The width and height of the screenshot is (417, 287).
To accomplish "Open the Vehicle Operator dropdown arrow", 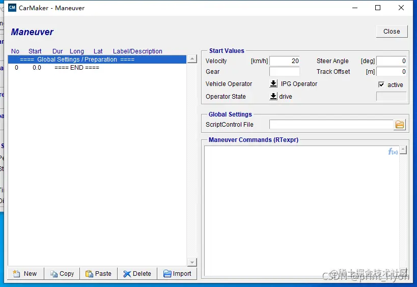I will tap(273, 83).
